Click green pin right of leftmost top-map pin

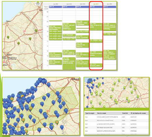pos(19,43)
